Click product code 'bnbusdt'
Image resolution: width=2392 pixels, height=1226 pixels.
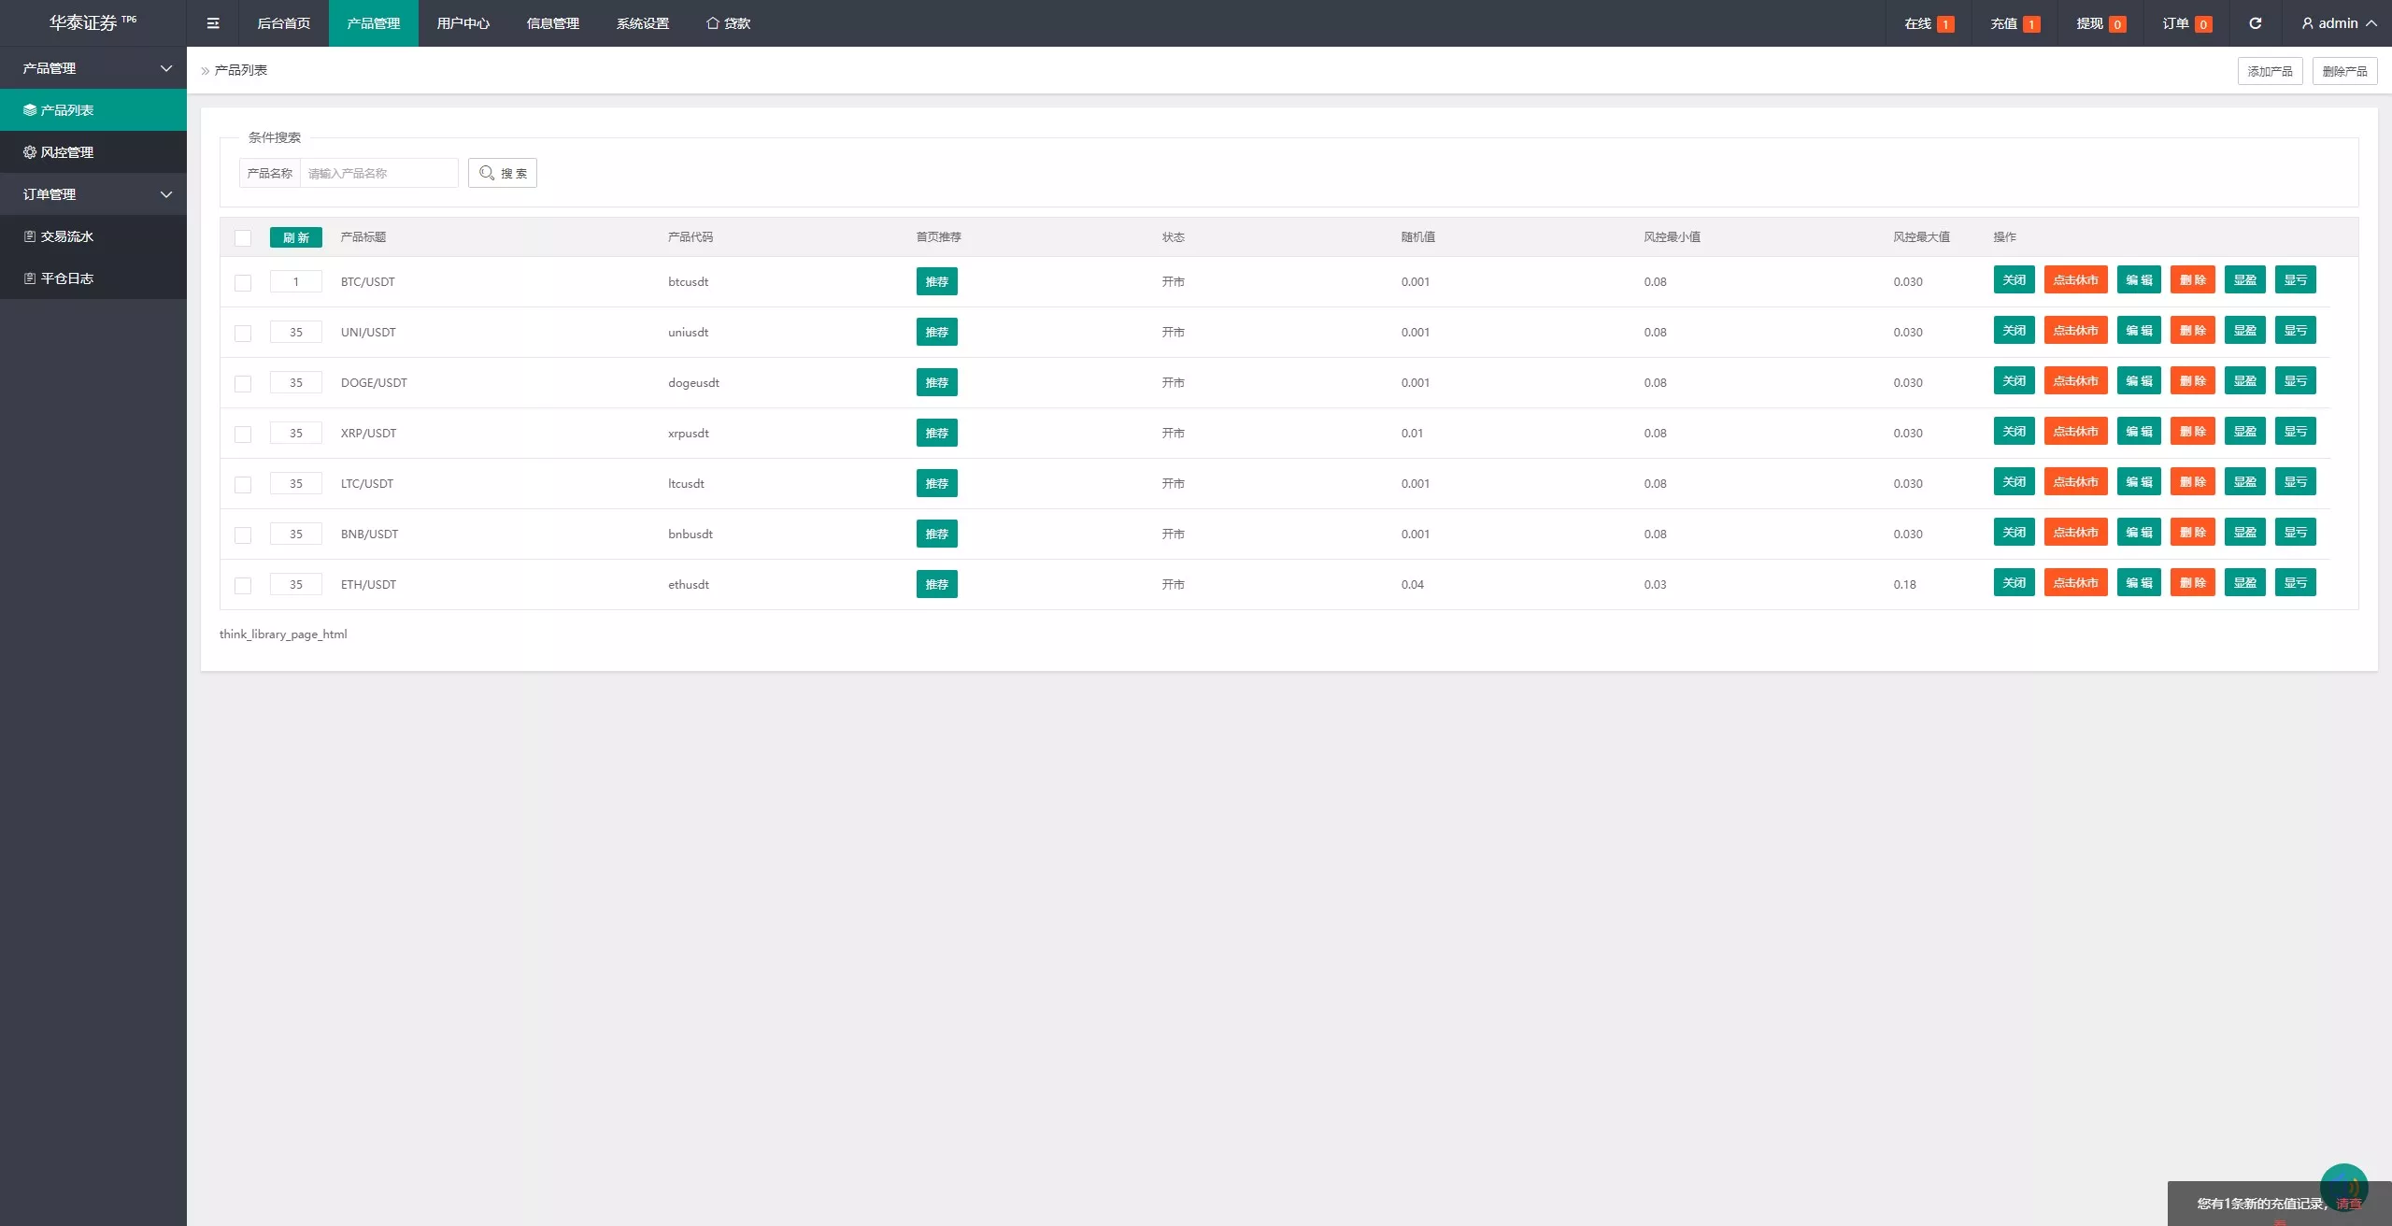[x=690, y=534]
